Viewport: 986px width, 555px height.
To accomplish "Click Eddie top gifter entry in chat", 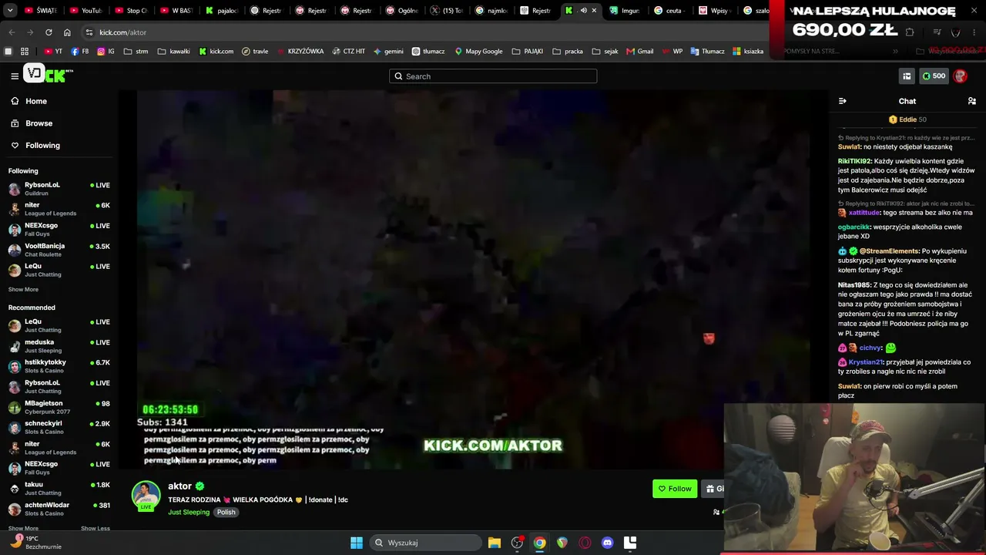I will click(907, 119).
